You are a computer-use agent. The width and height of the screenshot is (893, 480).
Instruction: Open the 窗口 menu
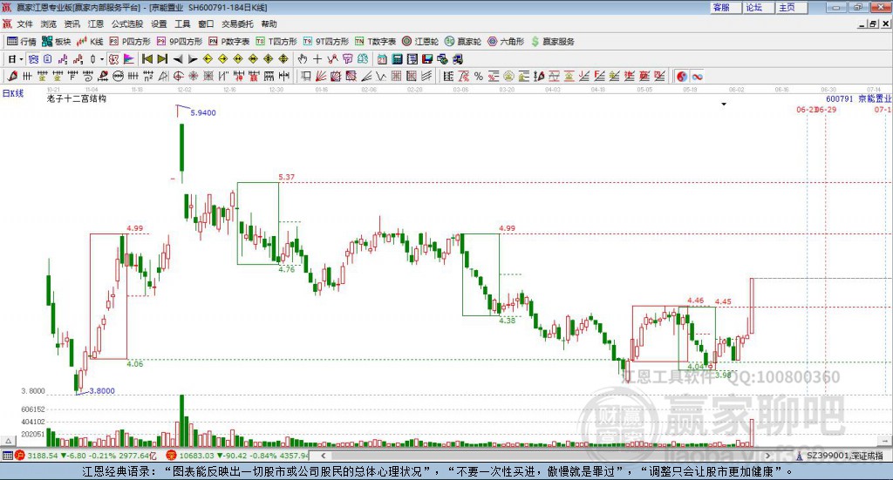pyautogui.click(x=206, y=24)
